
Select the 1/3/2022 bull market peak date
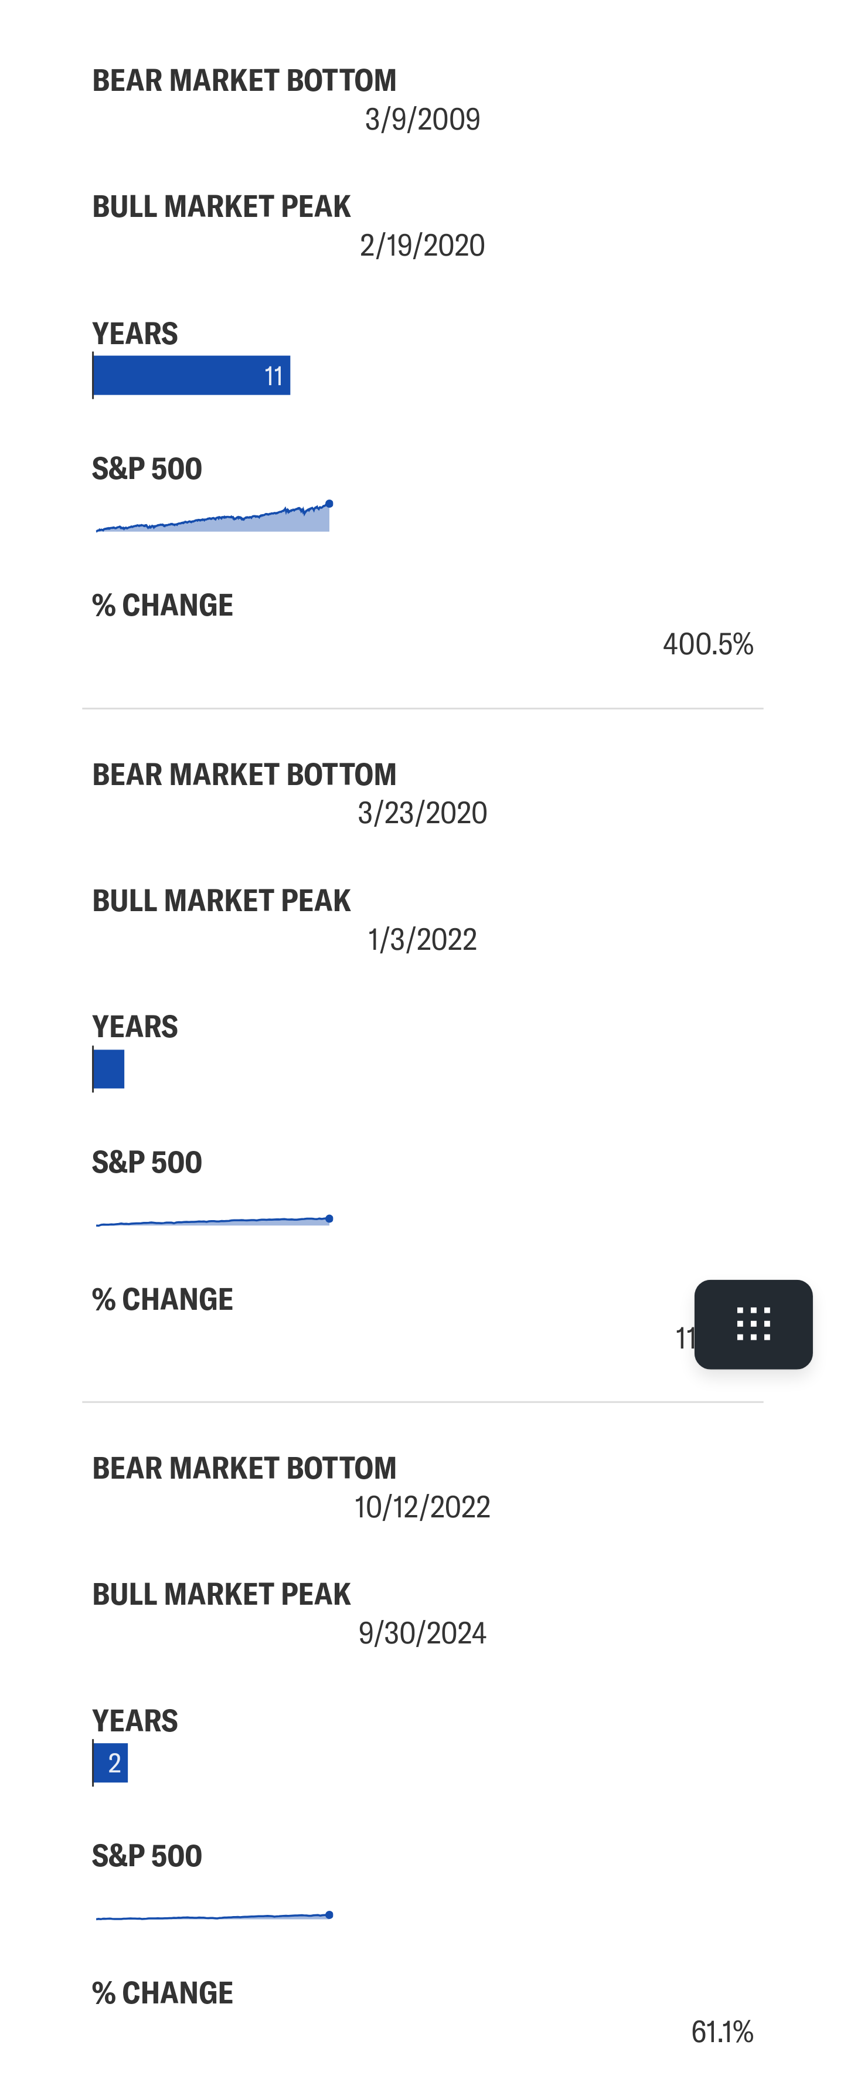423,940
